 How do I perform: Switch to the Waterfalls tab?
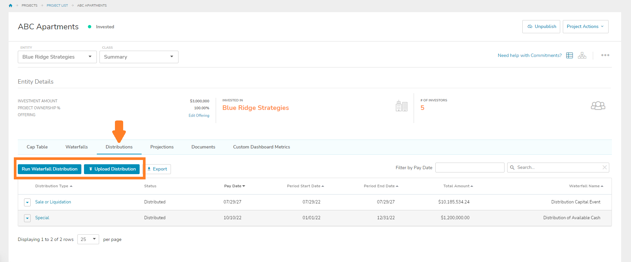click(76, 147)
